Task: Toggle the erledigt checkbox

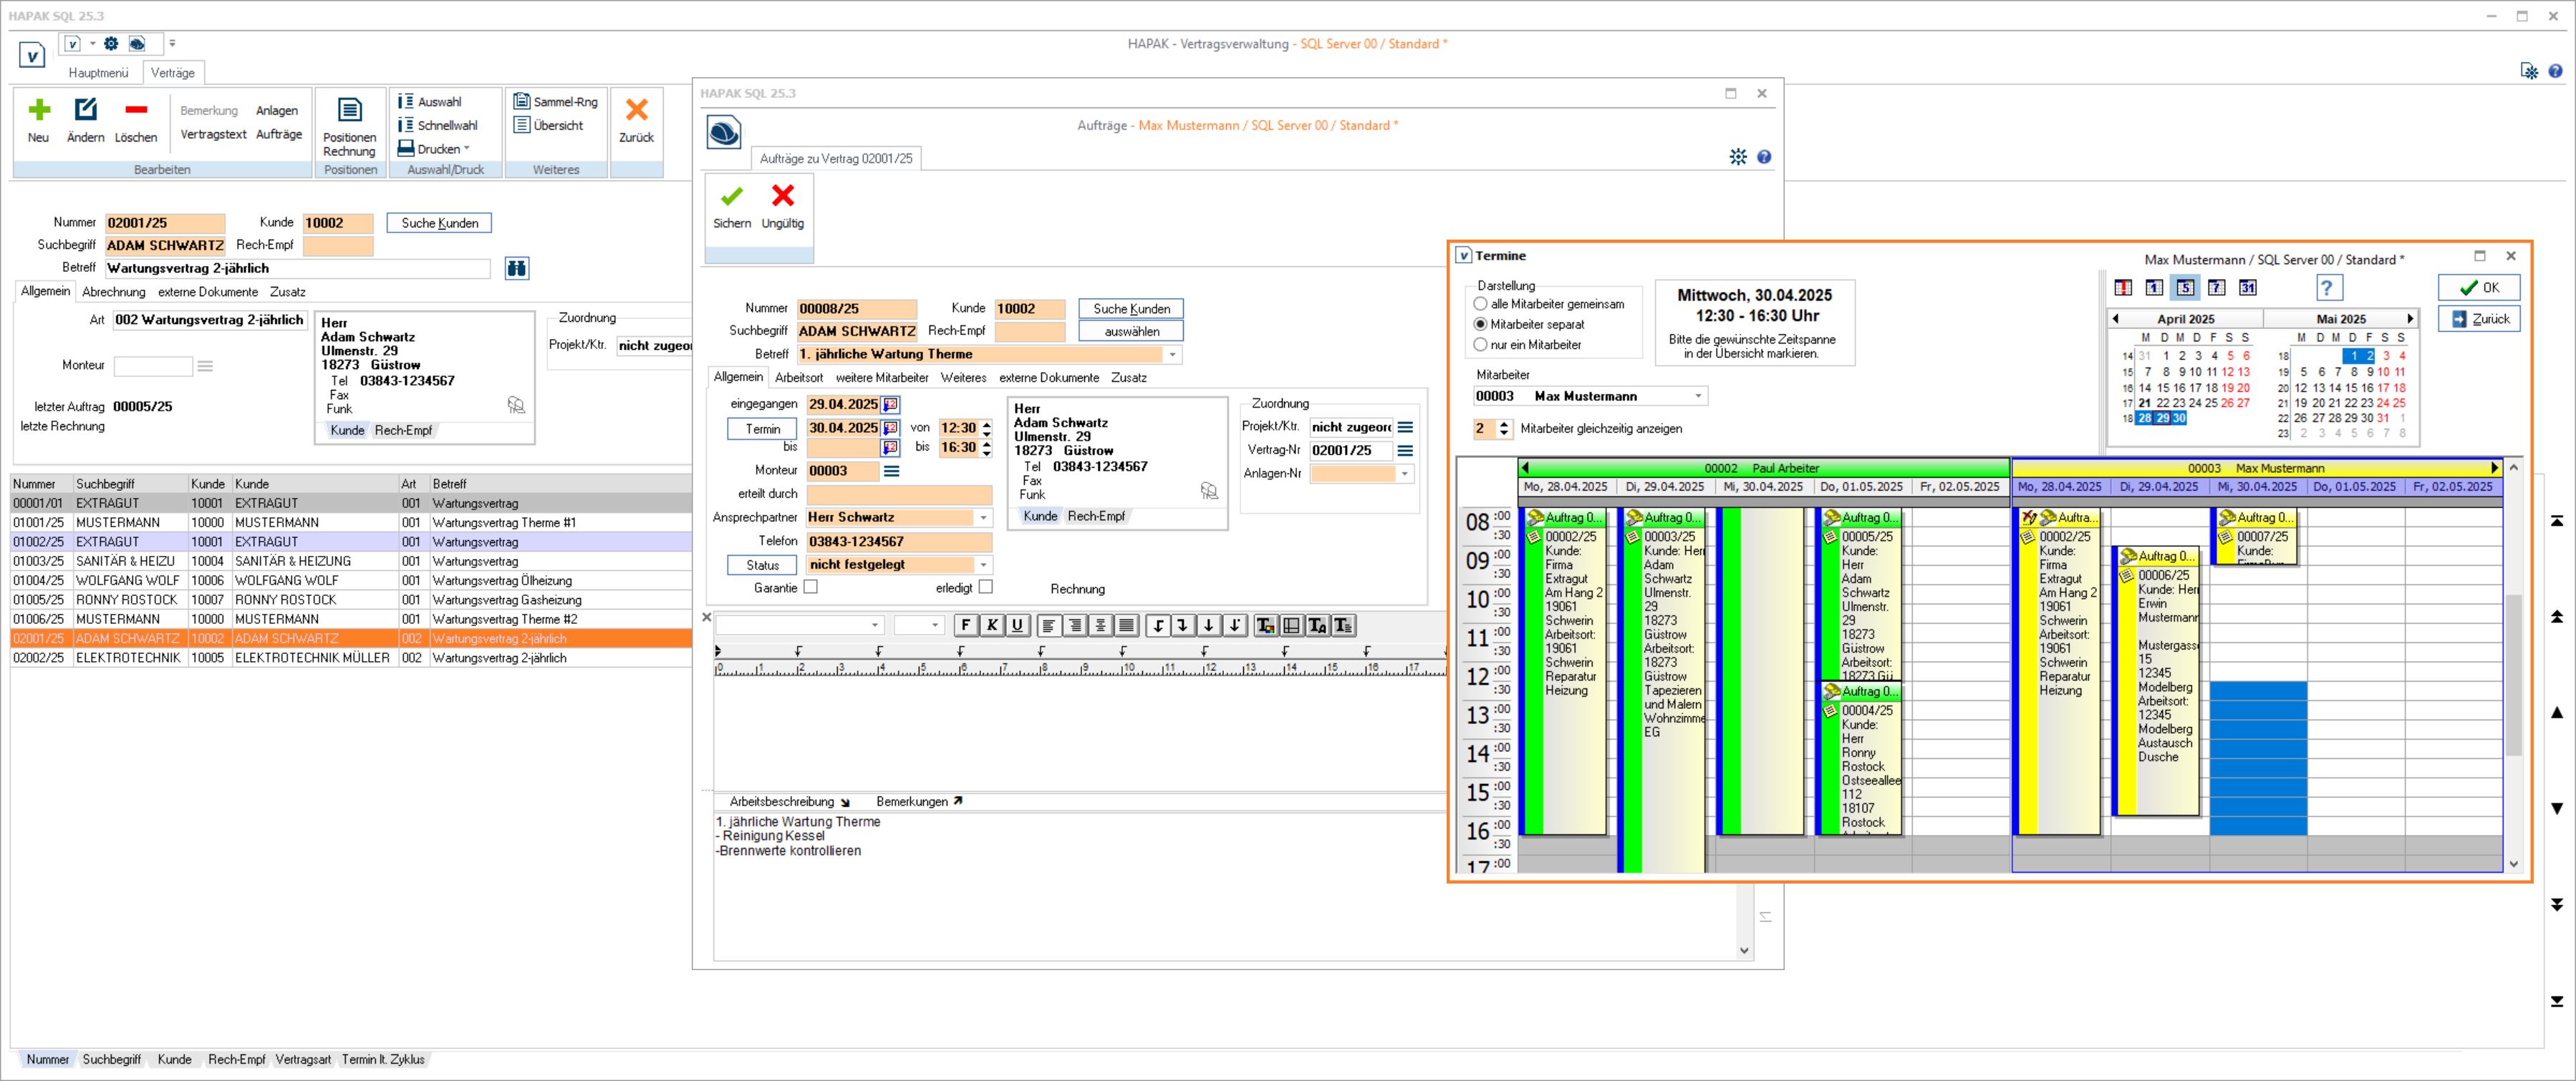Action: (986, 587)
